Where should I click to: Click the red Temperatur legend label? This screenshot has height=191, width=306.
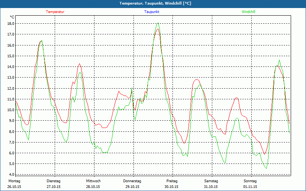tap(55, 12)
